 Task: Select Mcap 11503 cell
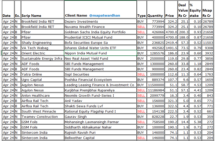tap(208, 43)
